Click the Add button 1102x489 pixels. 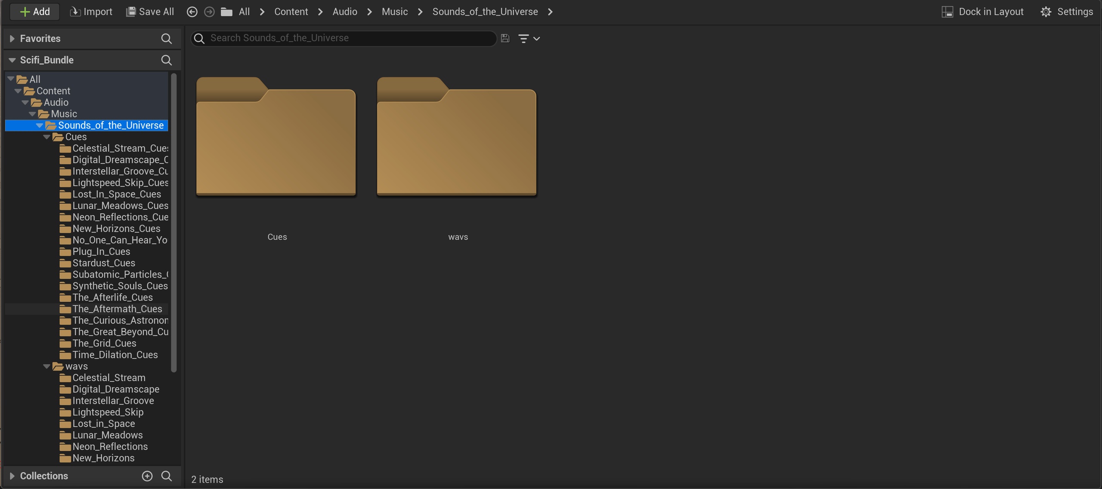point(34,12)
